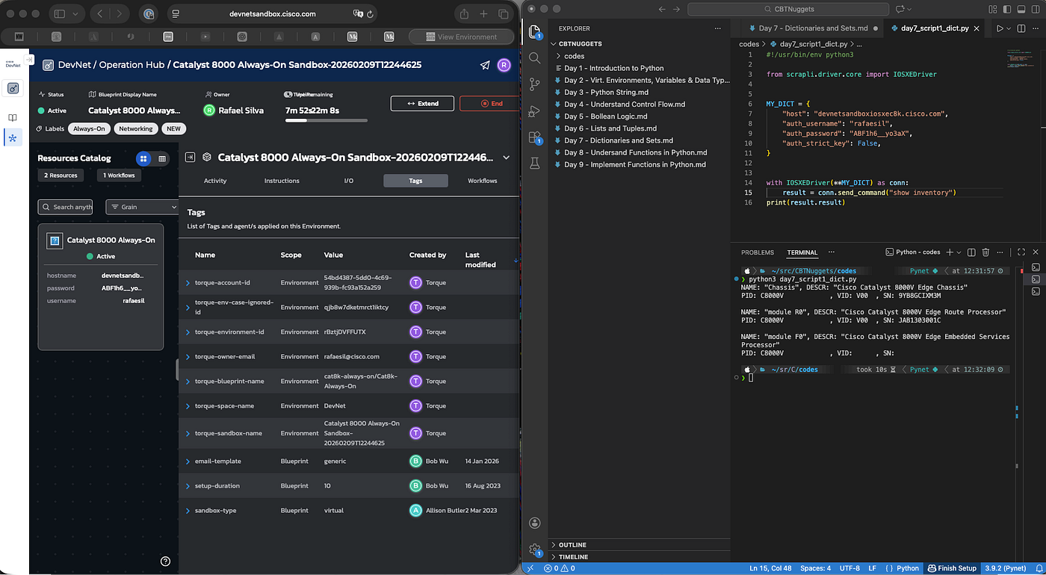Viewport: 1046px width, 575px height.
Task: Open the Run and Debug view in VS Code
Action: click(534, 111)
